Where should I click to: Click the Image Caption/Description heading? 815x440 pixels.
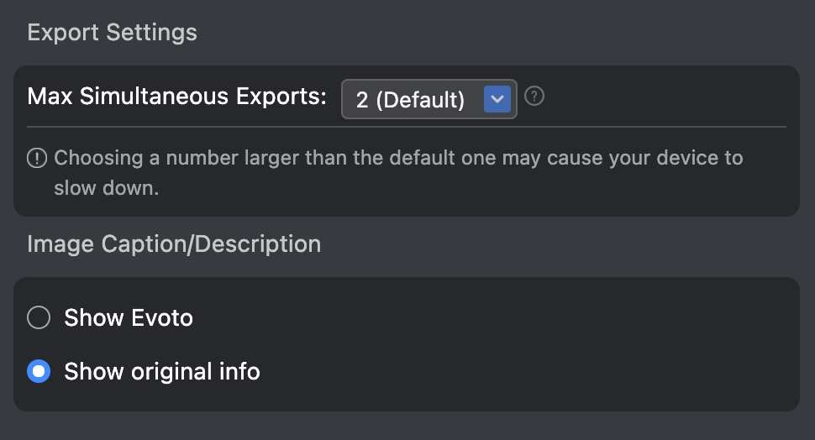pos(174,244)
